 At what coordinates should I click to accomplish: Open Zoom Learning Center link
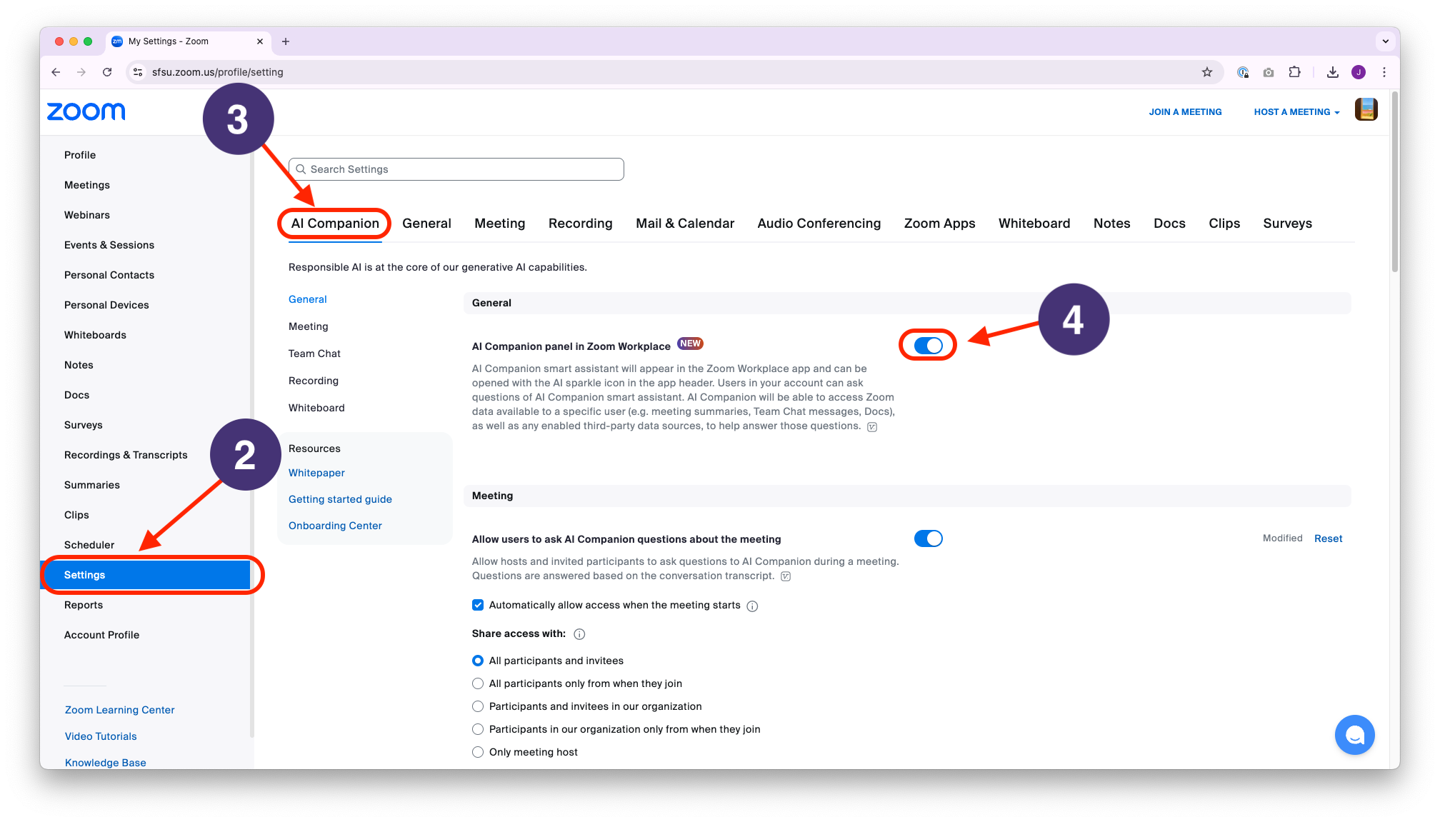(x=119, y=710)
